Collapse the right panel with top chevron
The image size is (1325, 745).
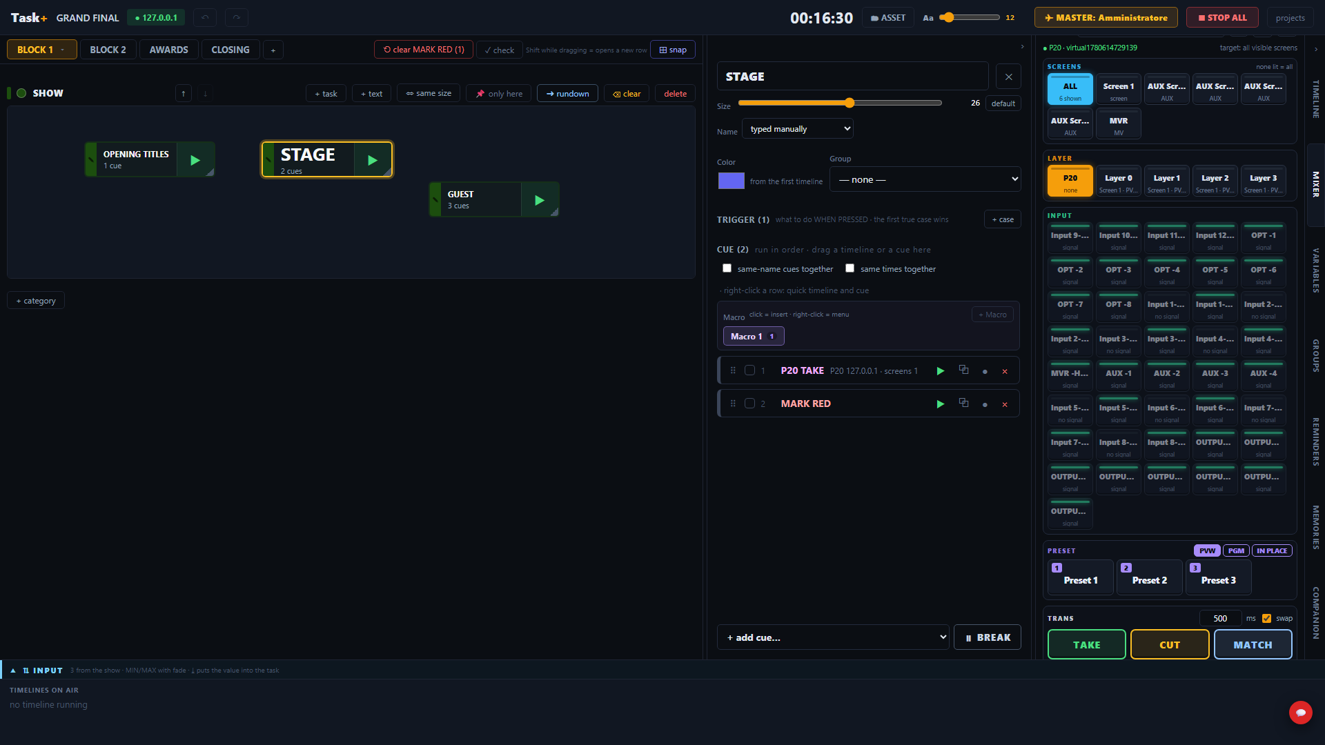pyautogui.click(x=1315, y=49)
